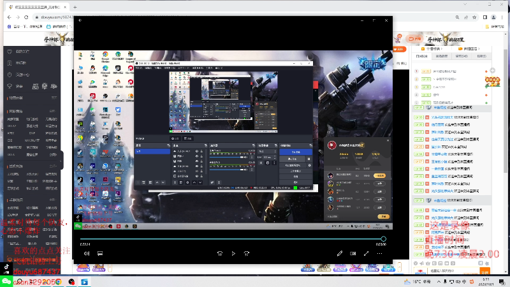Click the first purple gift icon below the video
Image resolution: width=510 pixels, height=287 pixels.
point(83,268)
